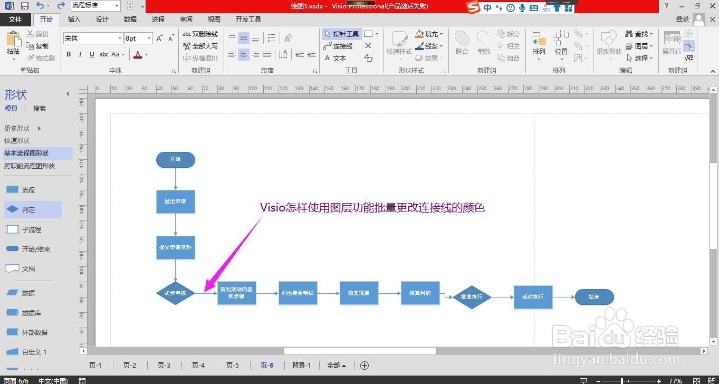Click the Find (查找) binoculars button
Viewport: 719px width, 384px height.
[639, 34]
